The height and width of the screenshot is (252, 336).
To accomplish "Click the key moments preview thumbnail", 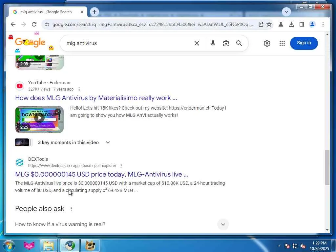I will pos(22,142).
